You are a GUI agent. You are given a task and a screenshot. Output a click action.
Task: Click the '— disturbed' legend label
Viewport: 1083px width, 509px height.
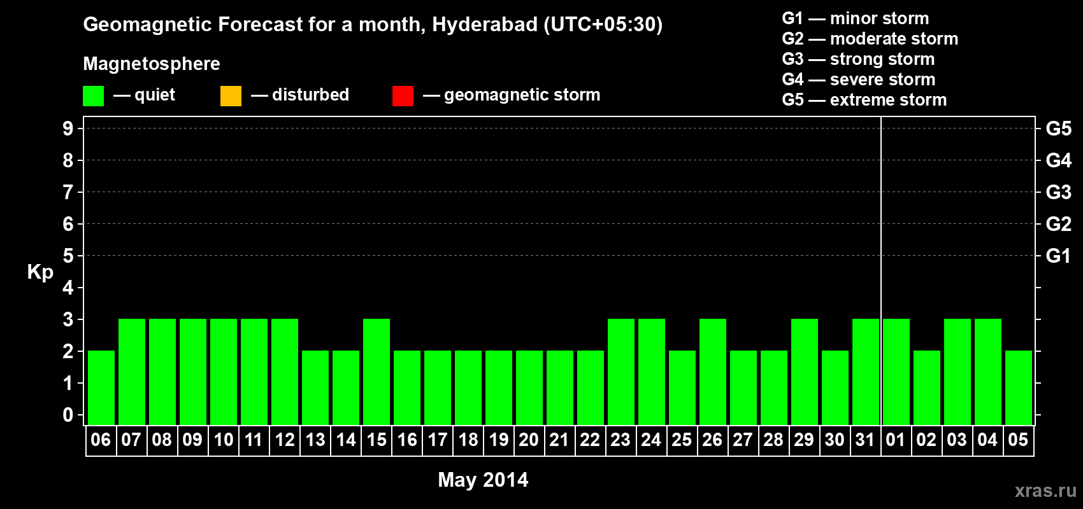pos(300,95)
